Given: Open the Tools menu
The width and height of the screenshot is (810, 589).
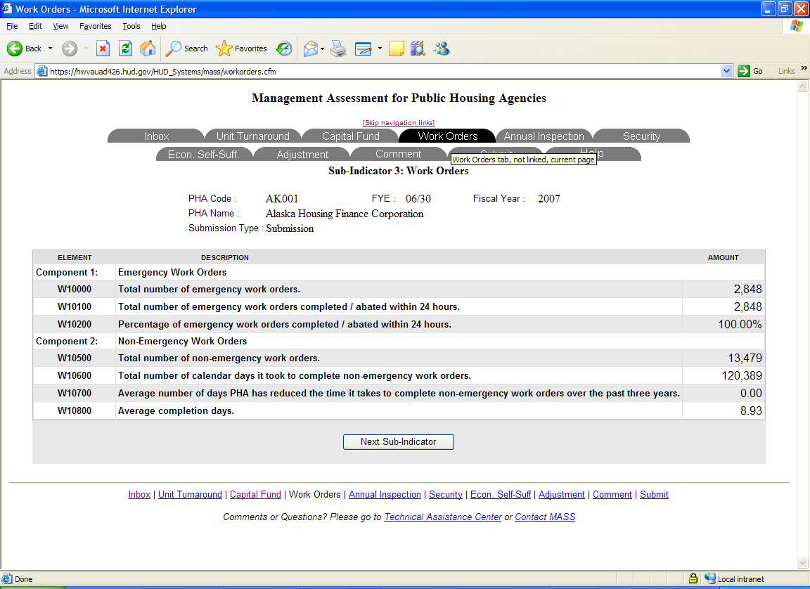Looking at the screenshot, I should tap(131, 26).
